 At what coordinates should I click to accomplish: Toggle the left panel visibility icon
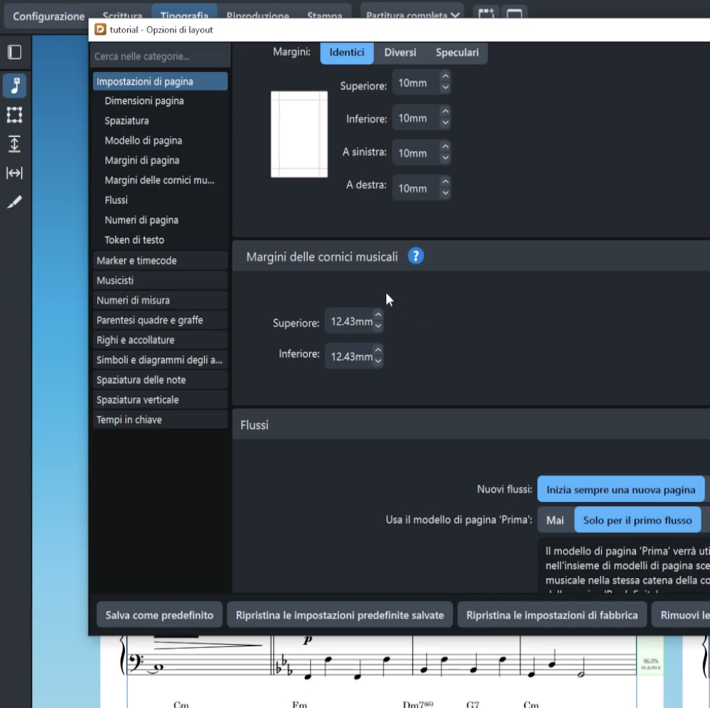[15, 52]
